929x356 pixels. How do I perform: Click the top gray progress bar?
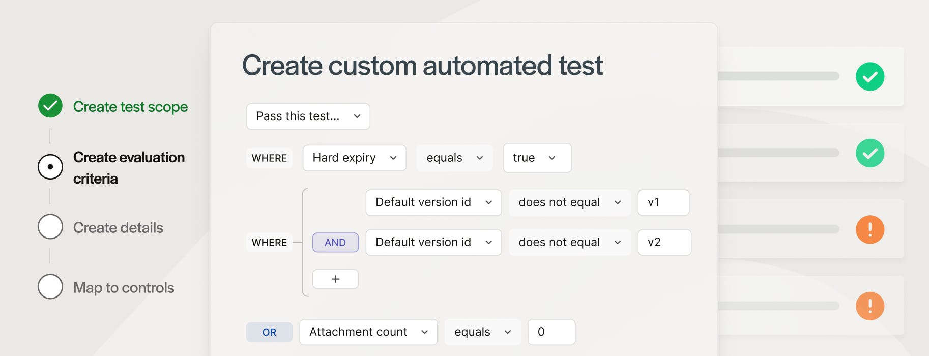778,76
